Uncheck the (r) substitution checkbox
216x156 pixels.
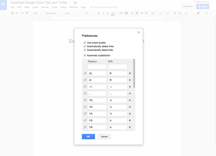85,80
